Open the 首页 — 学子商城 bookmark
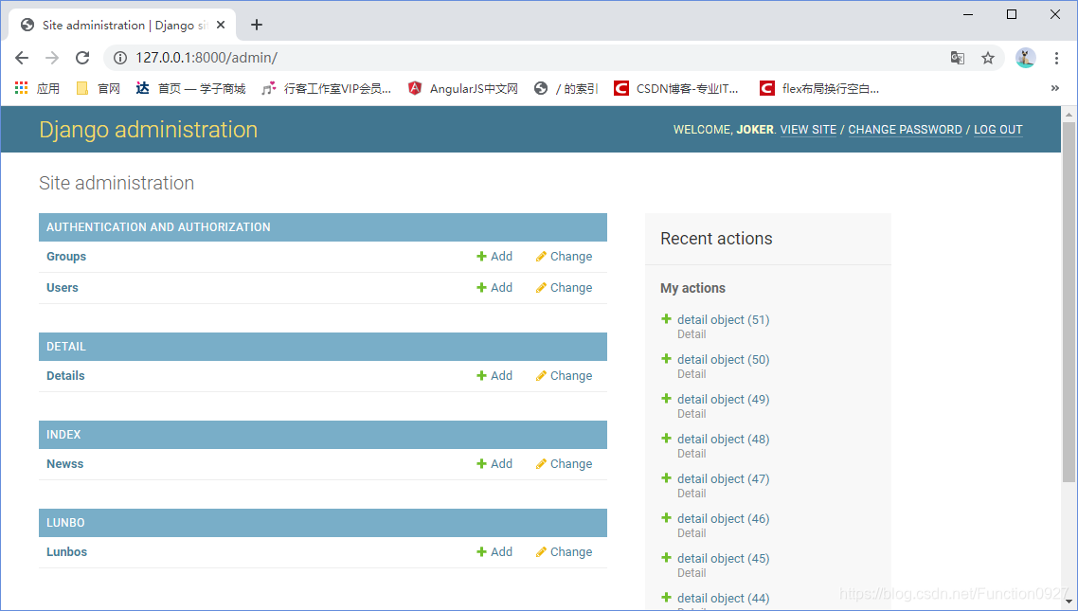The image size is (1078, 611). pyautogui.click(x=190, y=88)
